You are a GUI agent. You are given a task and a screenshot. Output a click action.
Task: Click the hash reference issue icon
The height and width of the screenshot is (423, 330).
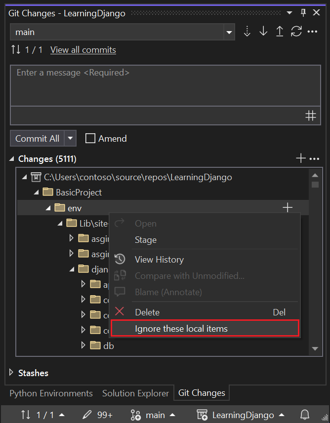pyautogui.click(x=311, y=115)
